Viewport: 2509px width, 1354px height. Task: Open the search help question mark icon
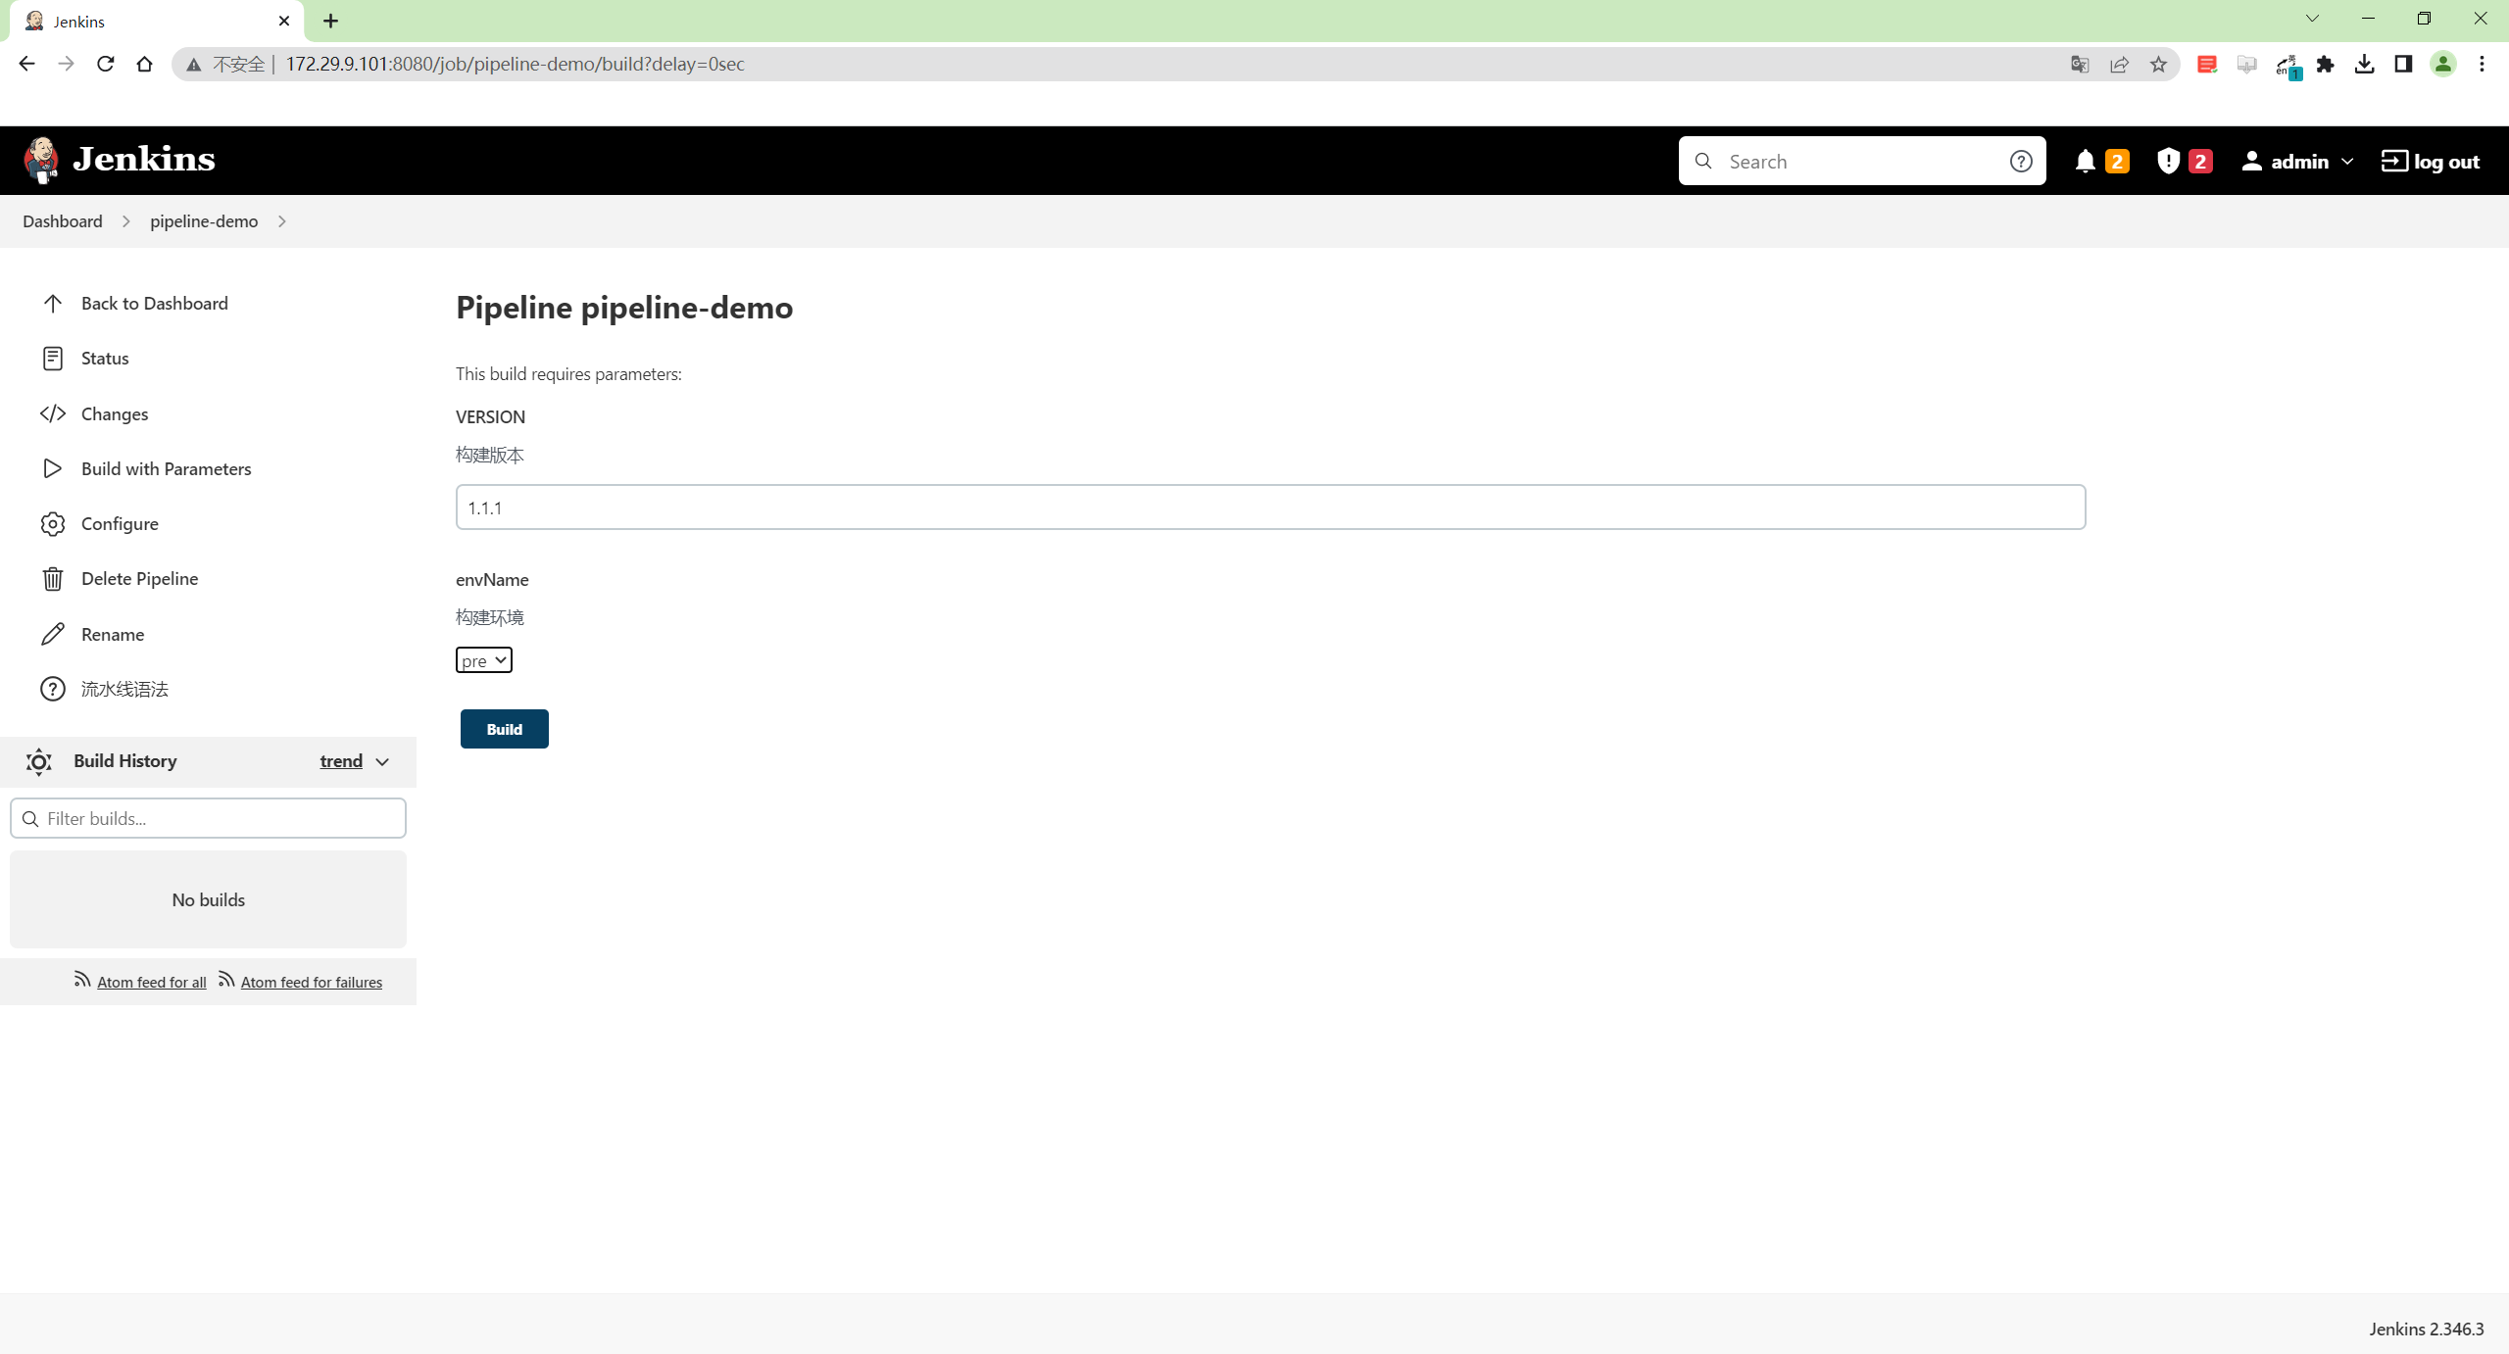pyautogui.click(x=2020, y=162)
